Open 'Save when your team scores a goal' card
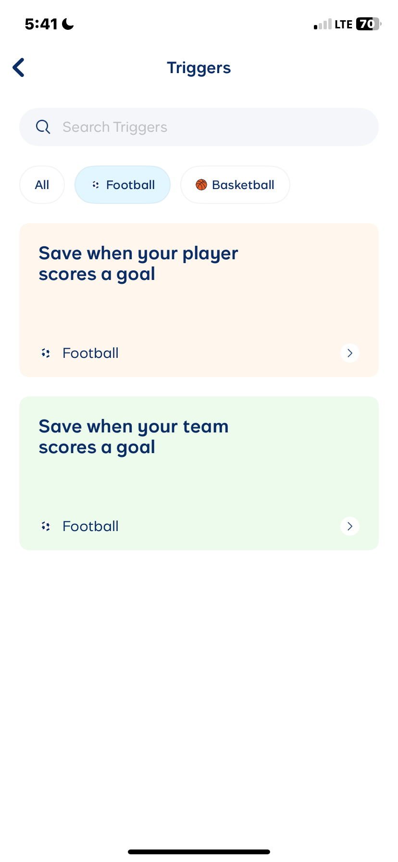The image size is (398, 862). [199, 472]
